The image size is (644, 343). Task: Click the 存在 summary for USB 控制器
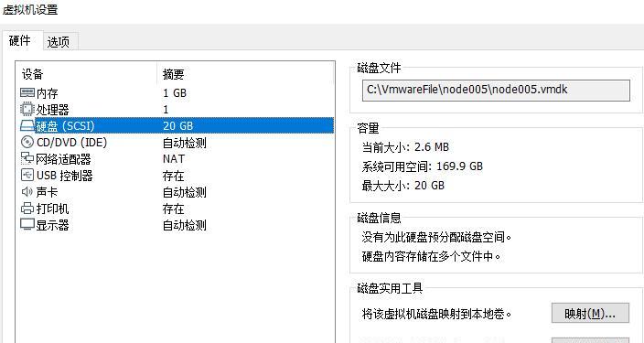pos(173,177)
